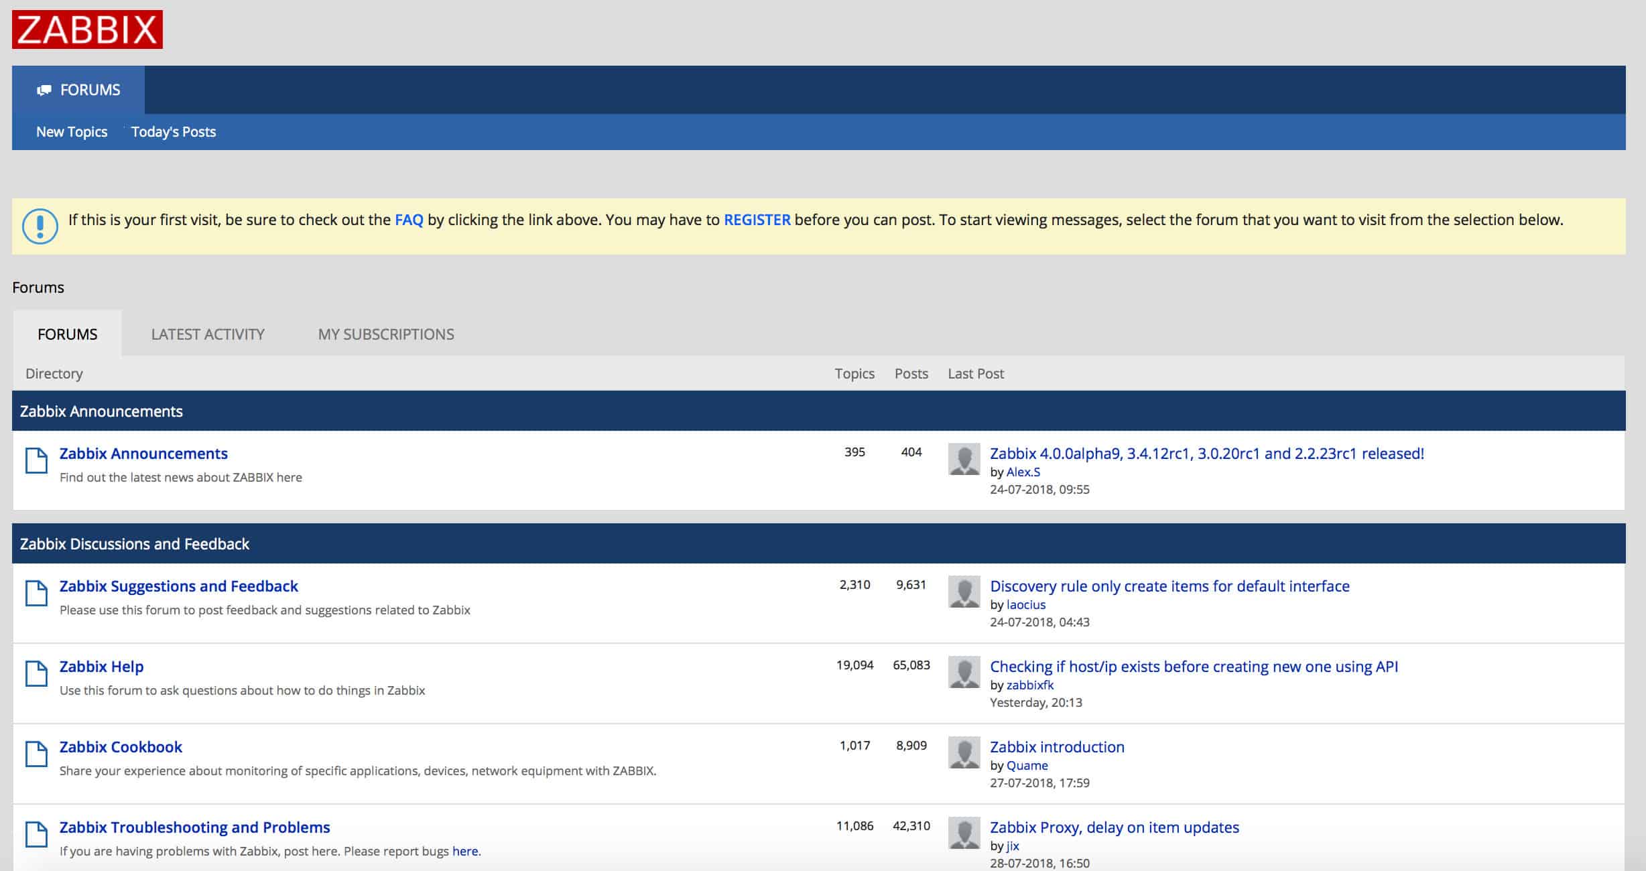Click the date 27-07-2018, 17:59
Viewport: 1646px width, 871px height.
point(1039,783)
